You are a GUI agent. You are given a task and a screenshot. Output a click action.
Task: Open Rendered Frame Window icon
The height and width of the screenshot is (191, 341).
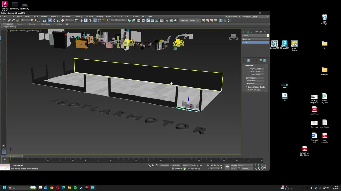click(171, 20)
